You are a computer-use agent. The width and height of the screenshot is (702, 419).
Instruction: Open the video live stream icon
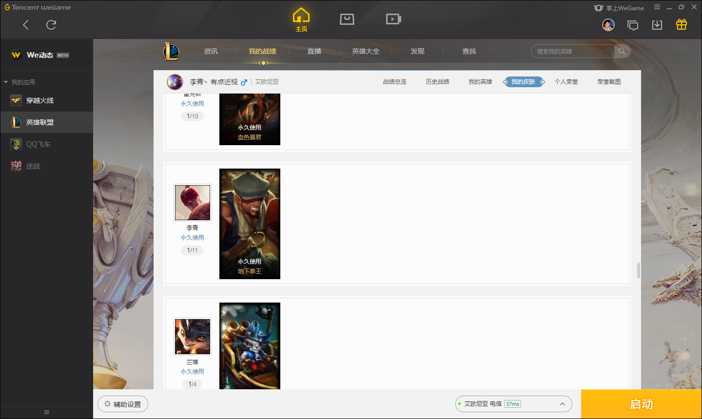(x=393, y=19)
